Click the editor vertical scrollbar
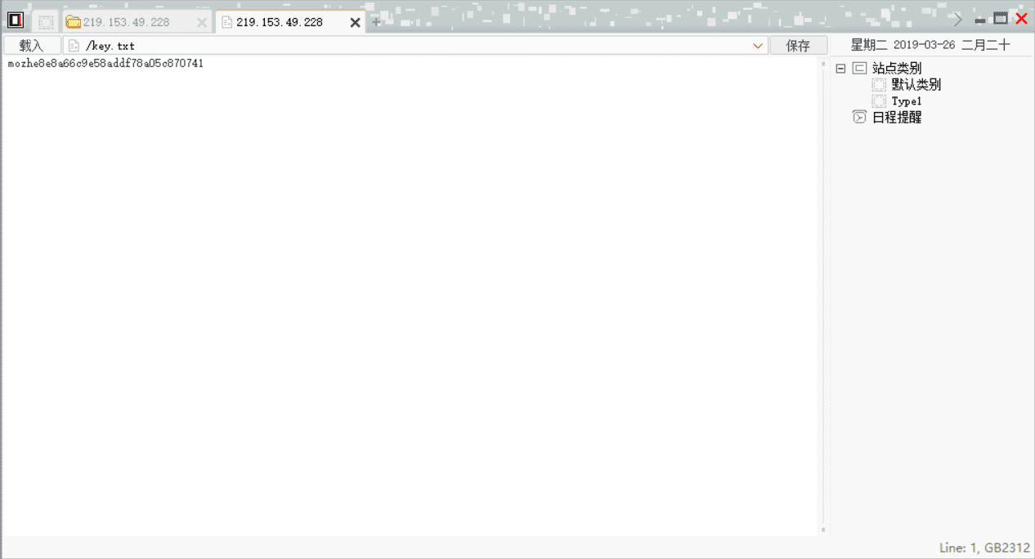The width and height of the screenshot is (1035, 559). [823, 296]
